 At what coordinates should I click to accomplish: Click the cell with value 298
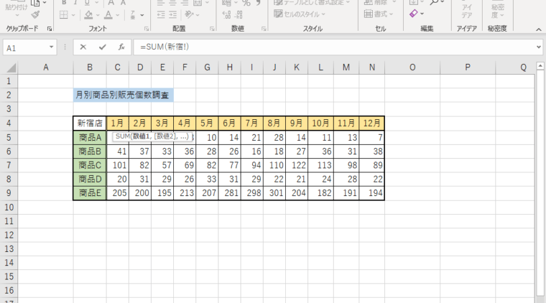click(252, 193)
